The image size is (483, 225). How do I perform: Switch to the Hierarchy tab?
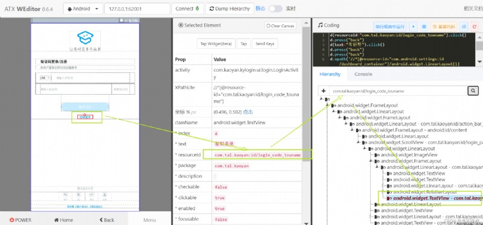(330, 74)
